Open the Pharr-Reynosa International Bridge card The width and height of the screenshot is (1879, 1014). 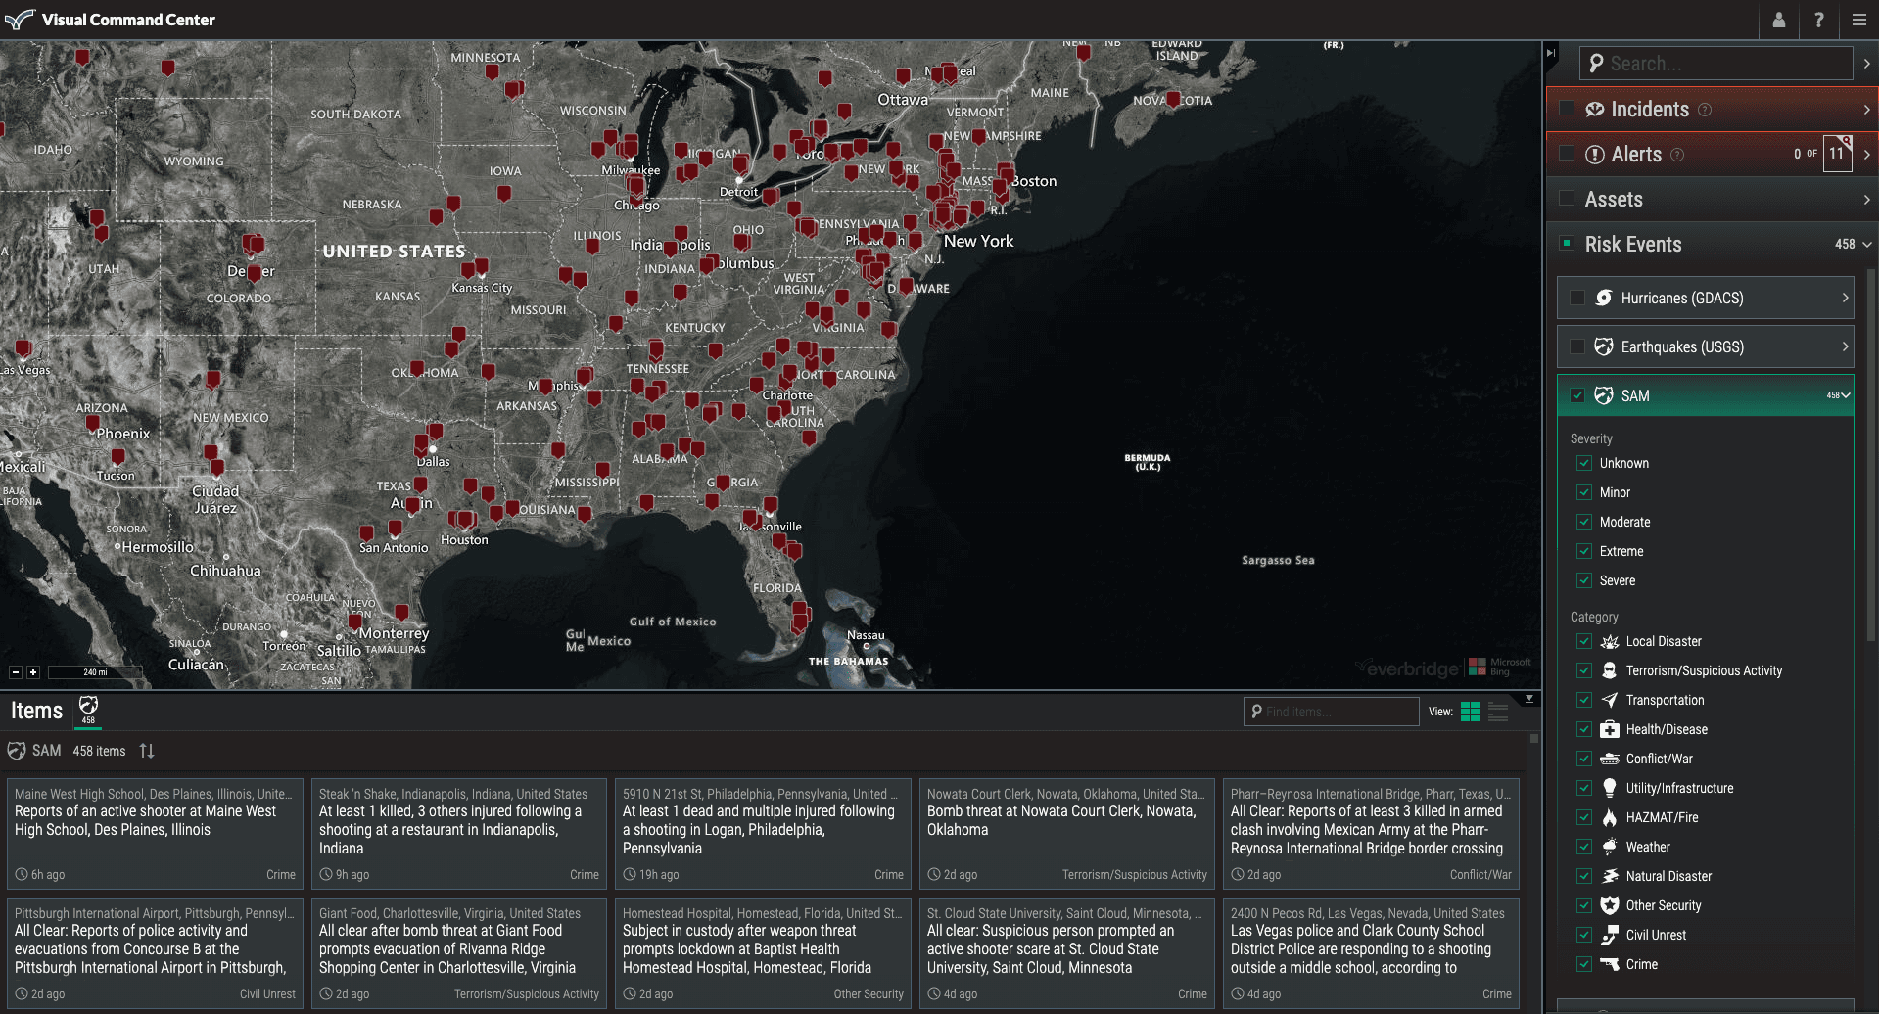pyautogui.click(x=1371, y=834)
